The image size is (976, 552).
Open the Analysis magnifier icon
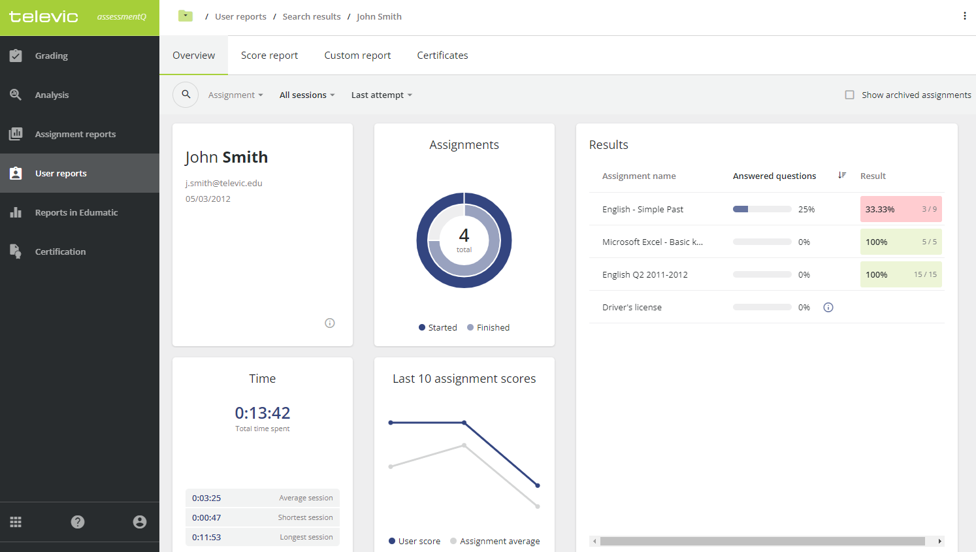pos(16,95)
